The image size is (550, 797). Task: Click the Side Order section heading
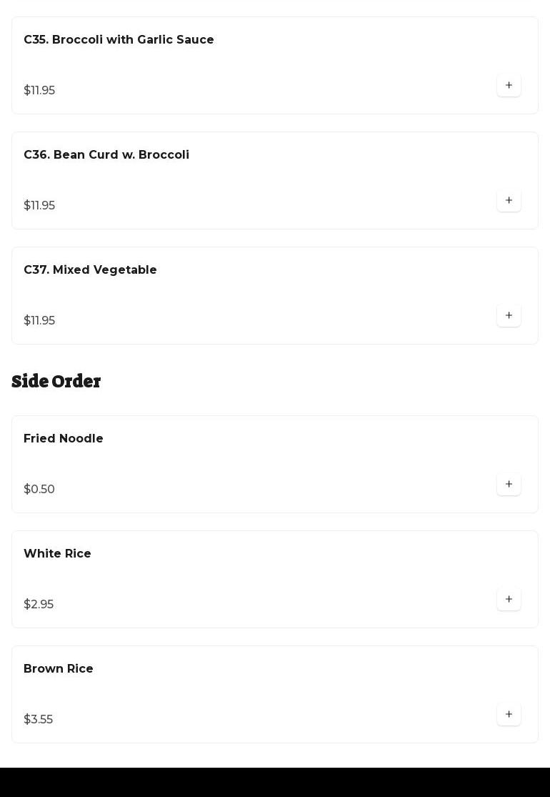pos(56,382)
